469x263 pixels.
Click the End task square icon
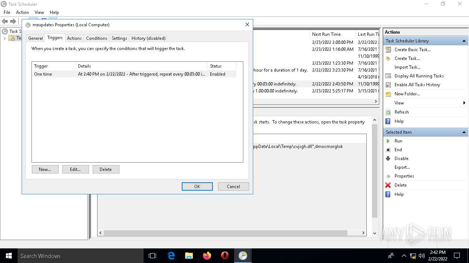tap(388, 150)
